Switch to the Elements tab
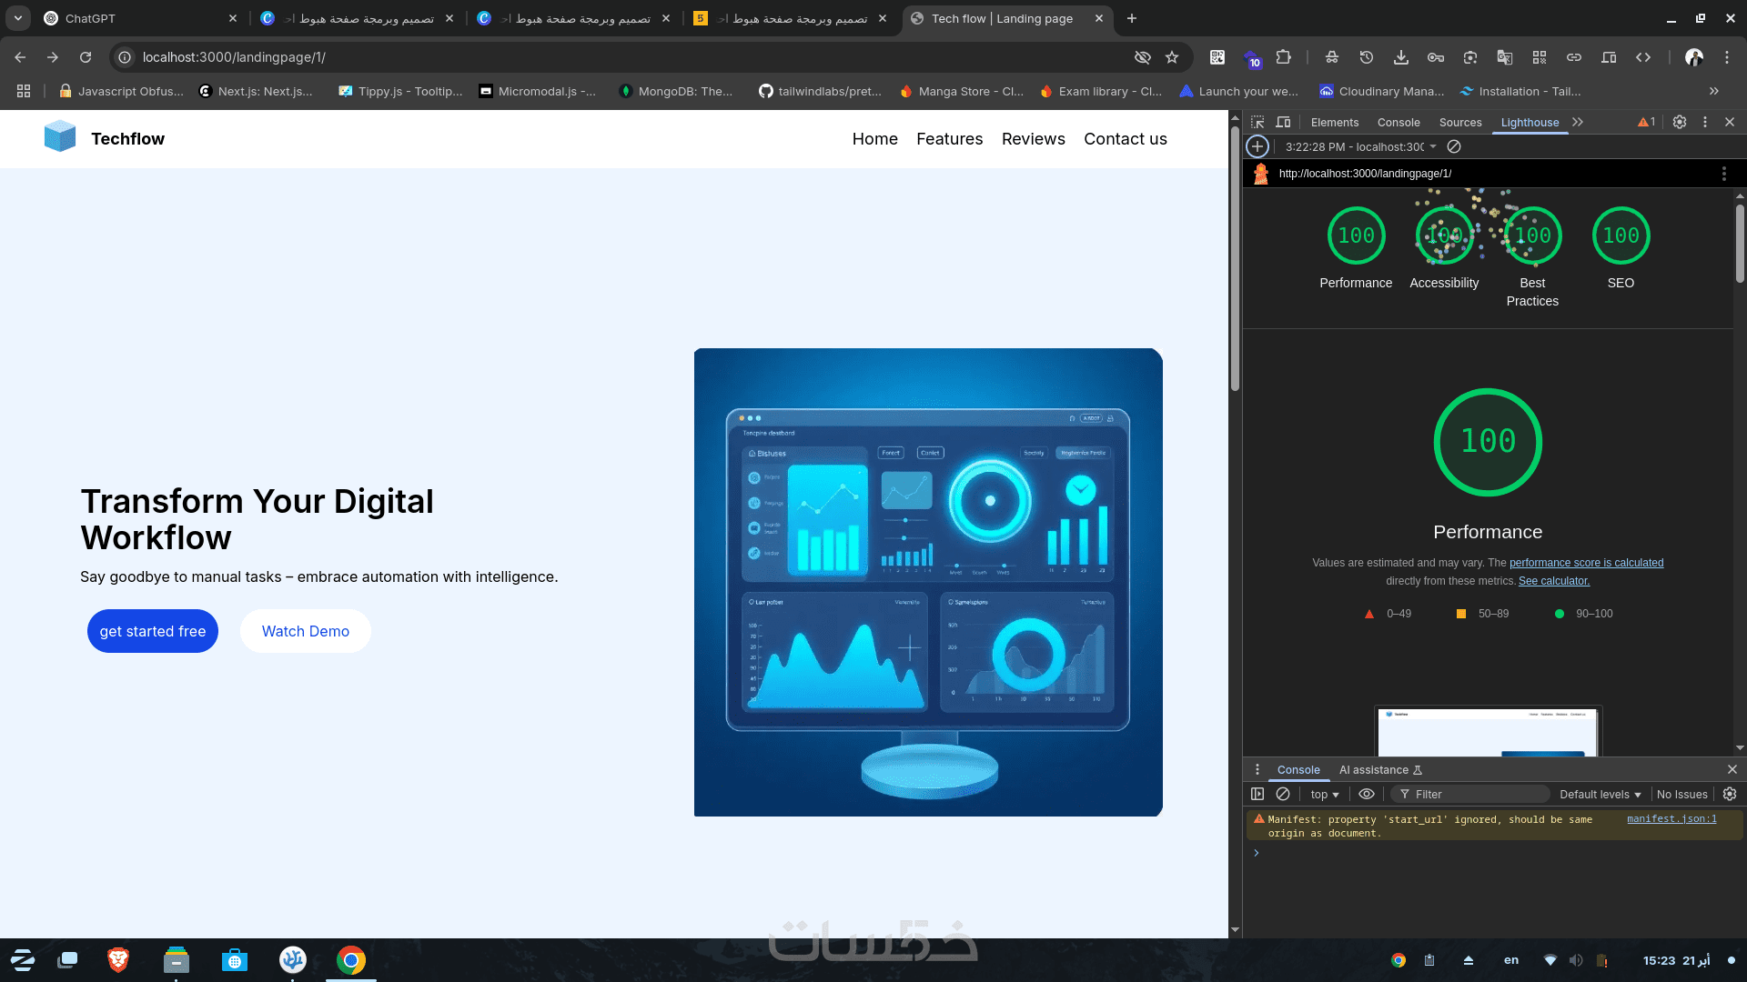 click(x=1335, y=123)
